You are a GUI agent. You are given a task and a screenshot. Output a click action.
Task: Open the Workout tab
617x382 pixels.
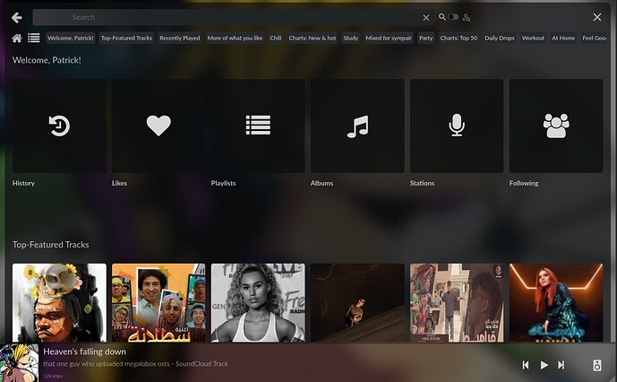click(533, 38)
